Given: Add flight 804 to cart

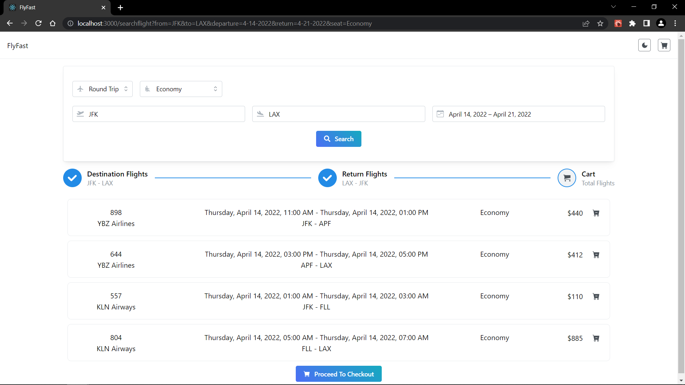Looking at the screenshot, I should tap(596, 338).
